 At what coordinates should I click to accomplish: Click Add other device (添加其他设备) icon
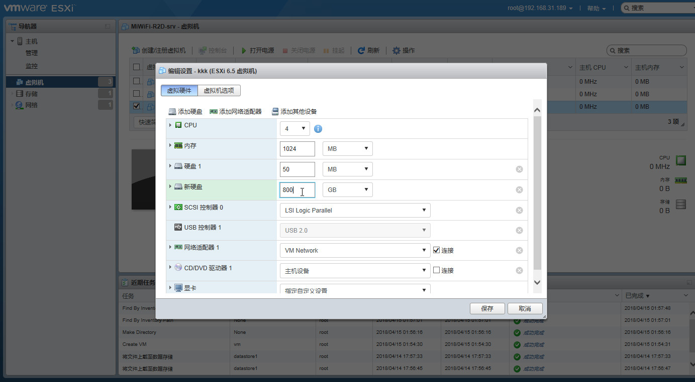click(x=275, y=112)
